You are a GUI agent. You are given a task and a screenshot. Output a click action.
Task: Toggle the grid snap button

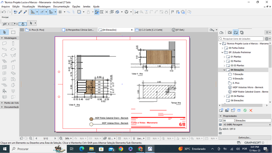click(60, 12)
